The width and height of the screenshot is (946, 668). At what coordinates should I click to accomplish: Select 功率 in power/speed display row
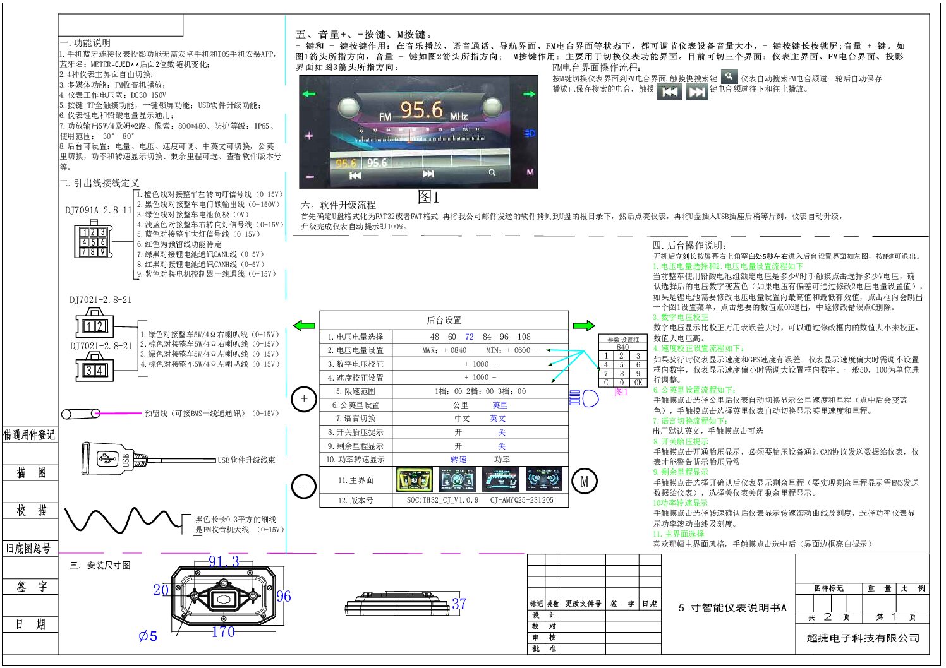click(502, 460)
